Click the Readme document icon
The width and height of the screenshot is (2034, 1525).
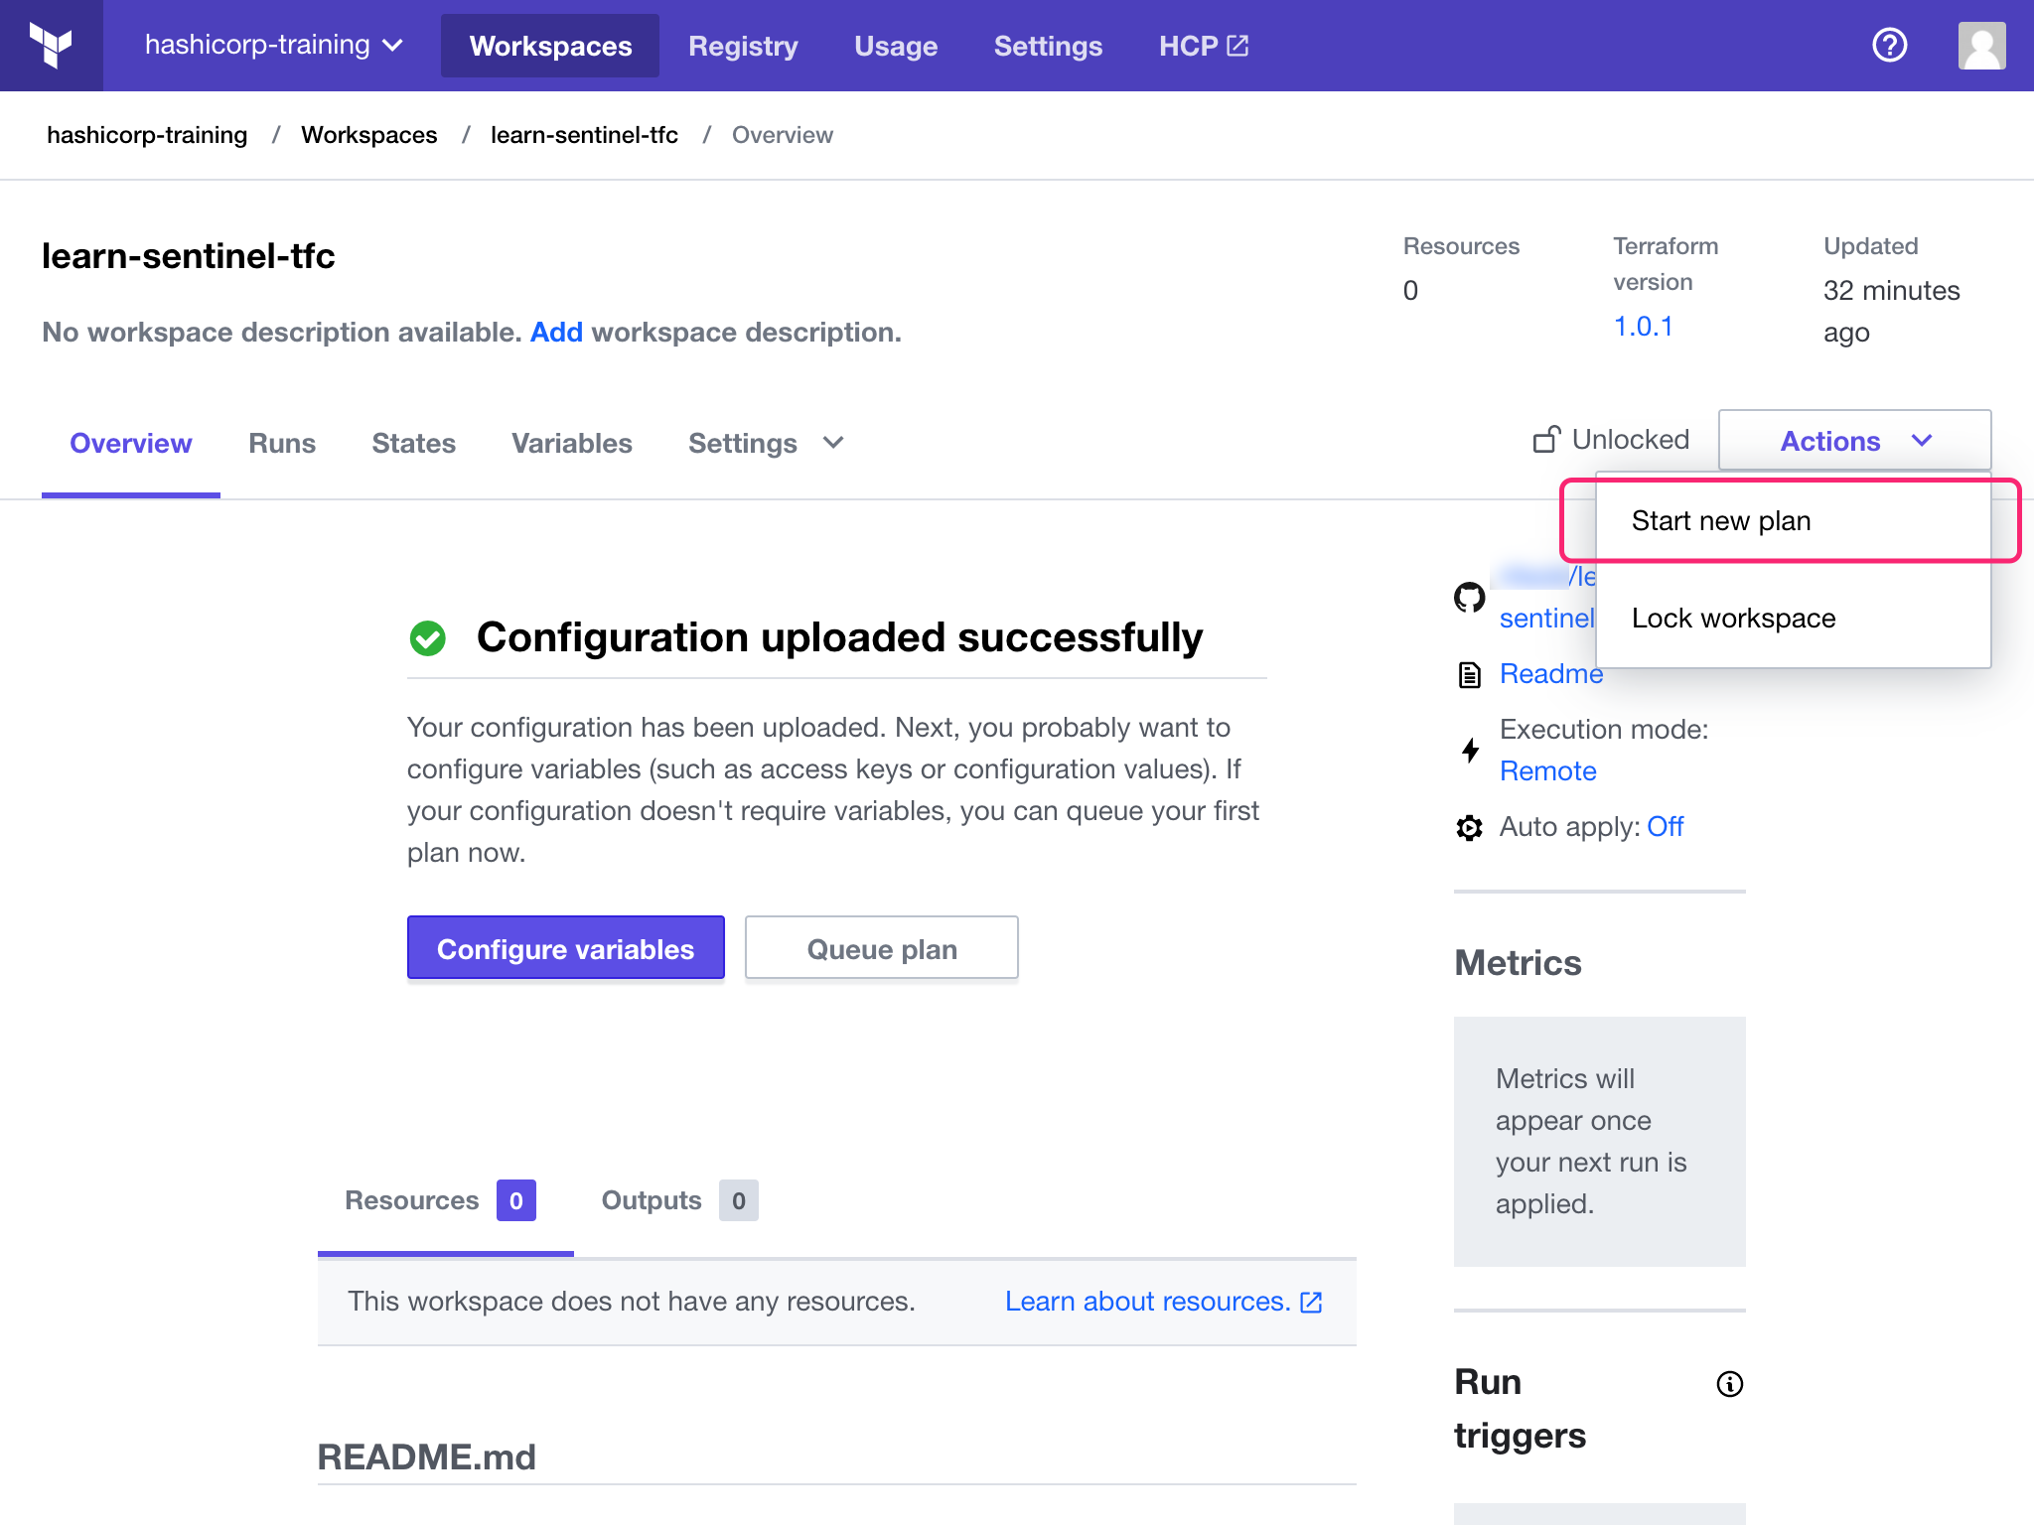pos(1469,674)
